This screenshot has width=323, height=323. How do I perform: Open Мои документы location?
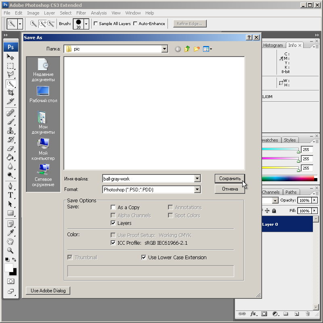43,123
